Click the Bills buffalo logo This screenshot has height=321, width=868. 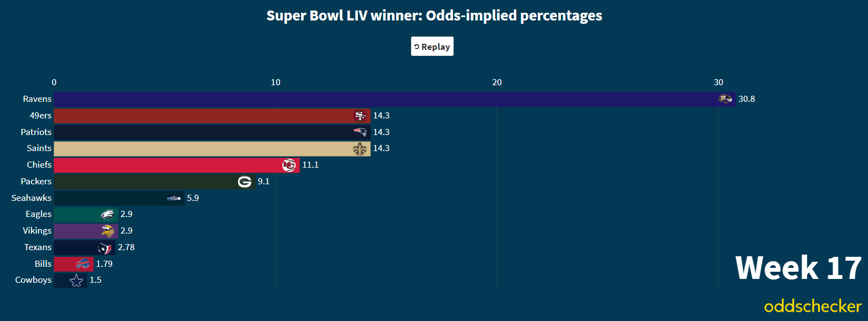[83, 264]
